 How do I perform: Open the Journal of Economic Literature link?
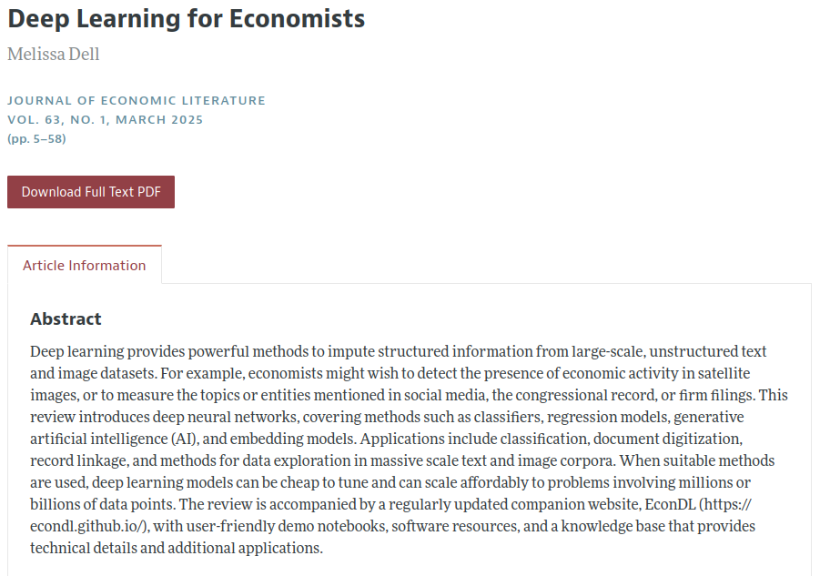click(137, 101)
